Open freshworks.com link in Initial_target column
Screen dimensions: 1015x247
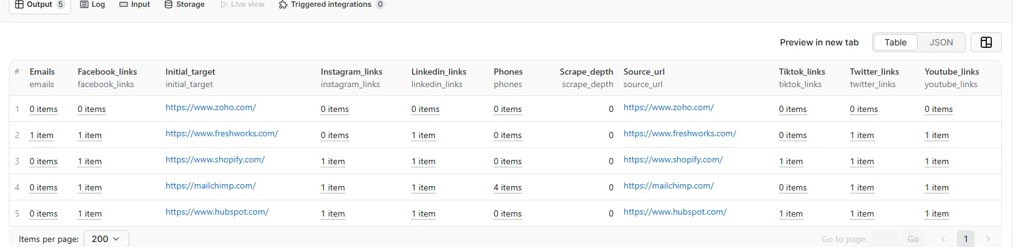tap(222, 134)
